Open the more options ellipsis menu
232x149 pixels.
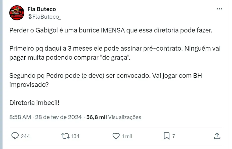coord(219,9)
